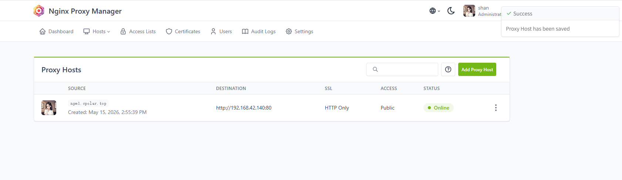Go to Dashboard tab
Image resolution: width=622 pixels, height=180 pixels.
[x=56, y=31]
